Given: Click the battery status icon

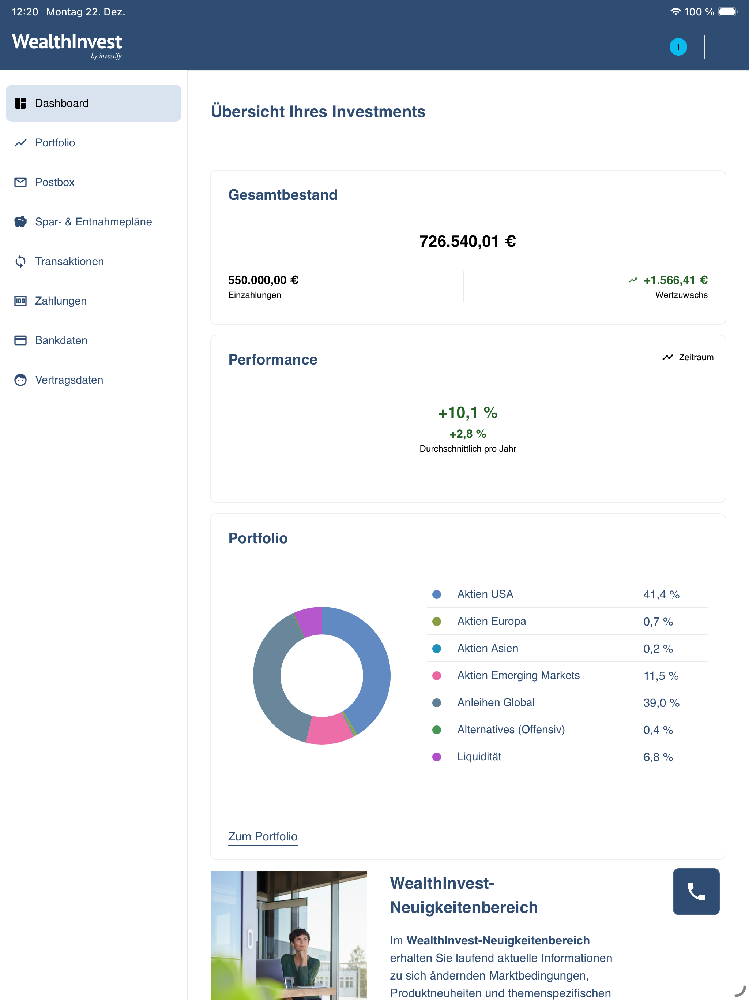Looking at the screenshot, I should 727,12.
